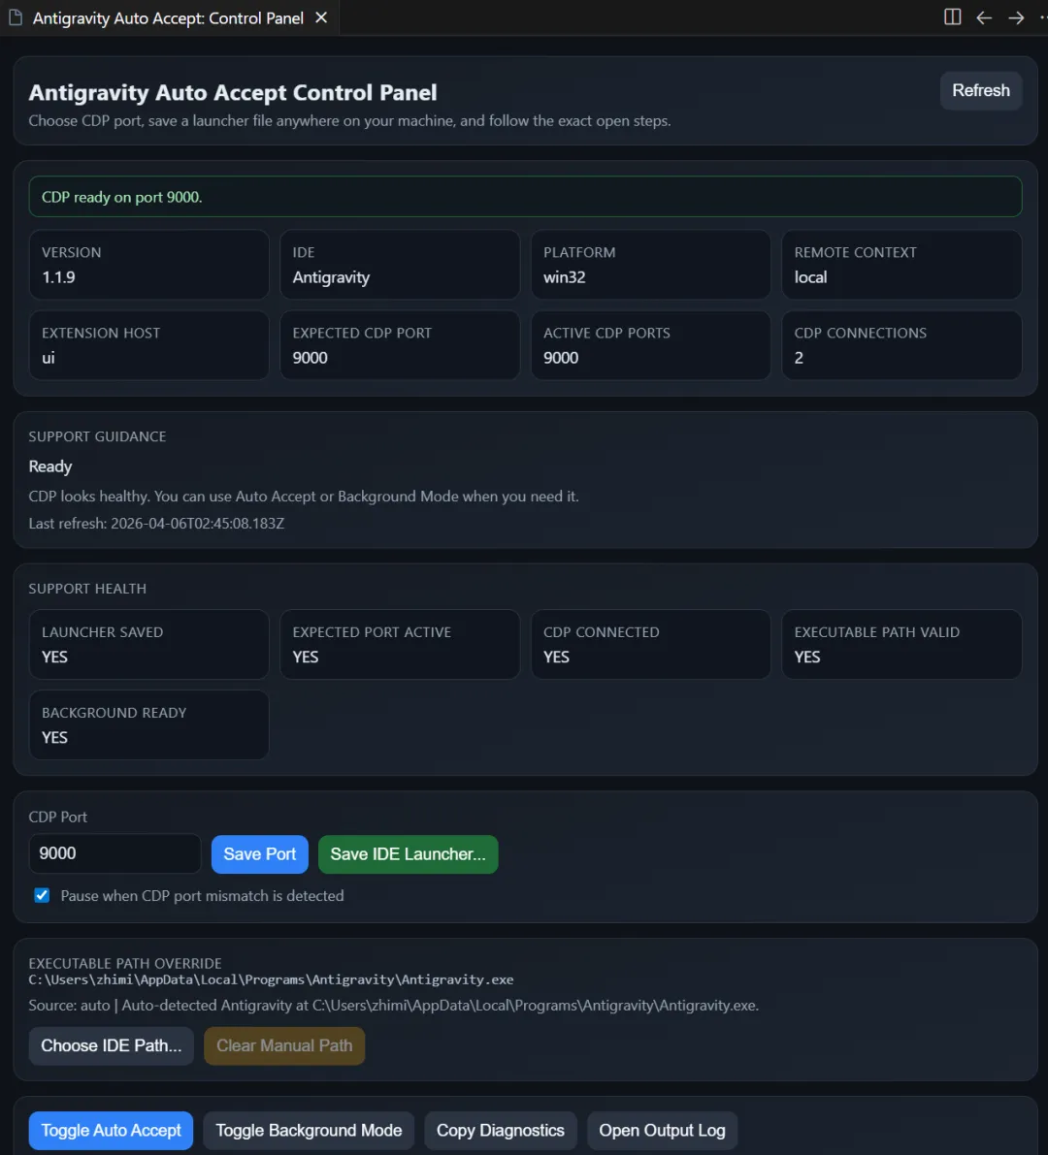This screenshot has height=1155, width=1048.
Task: Uncheck Pause when CDP port mismatch is detected
Action: pos(42,895)
